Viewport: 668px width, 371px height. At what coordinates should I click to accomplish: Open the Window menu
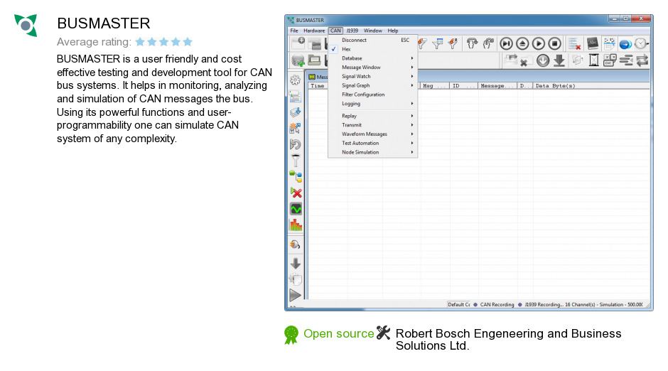click(373, 31)
